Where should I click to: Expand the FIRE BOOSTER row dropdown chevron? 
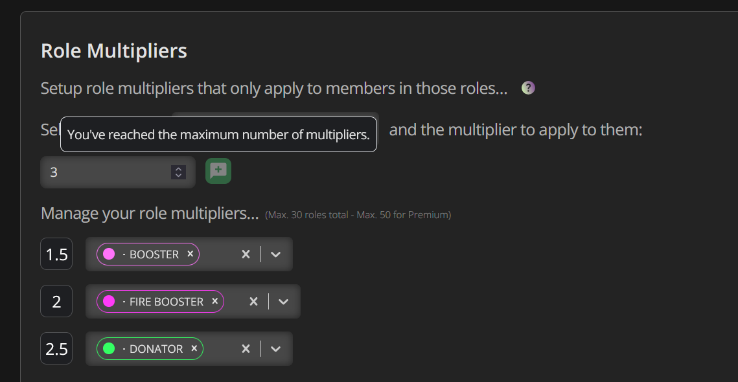coord(283,302)
